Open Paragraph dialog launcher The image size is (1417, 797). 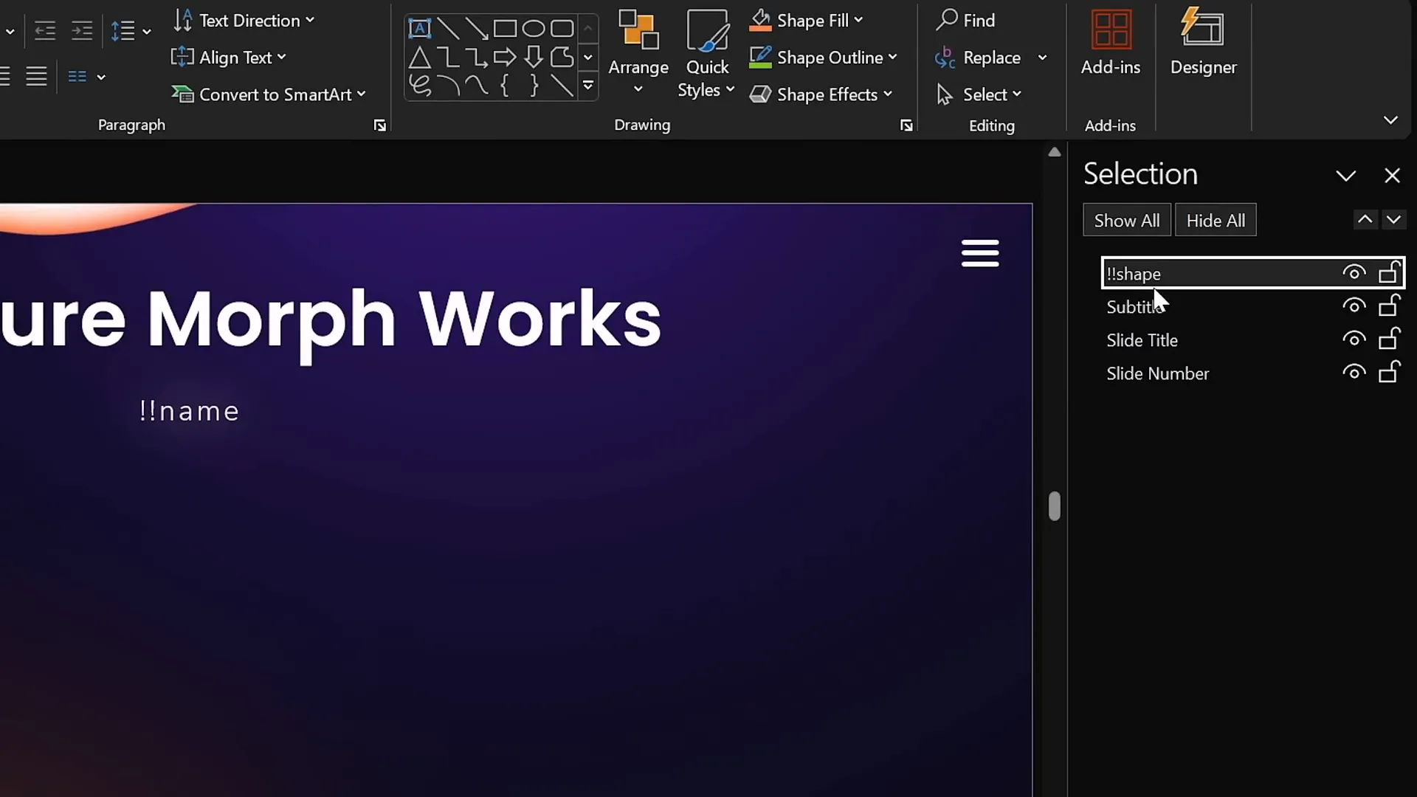(x=379, y=125)
